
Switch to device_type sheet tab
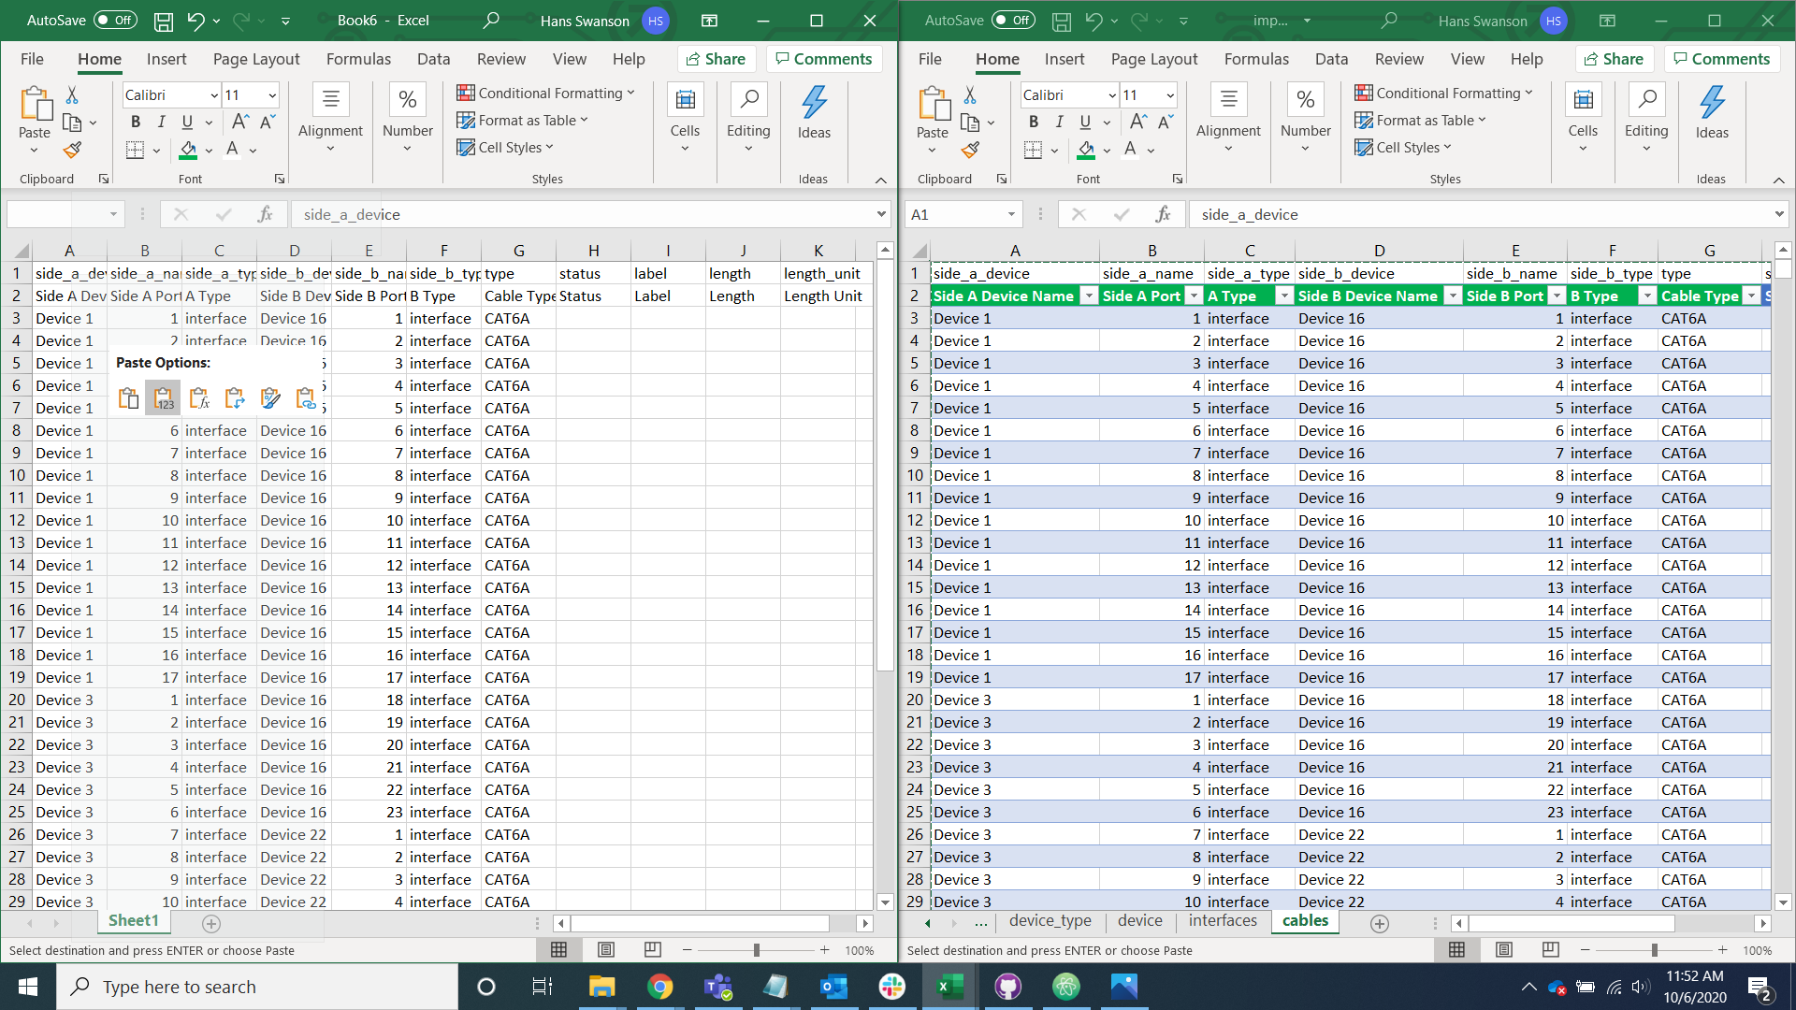click(x=1050, y=921)
